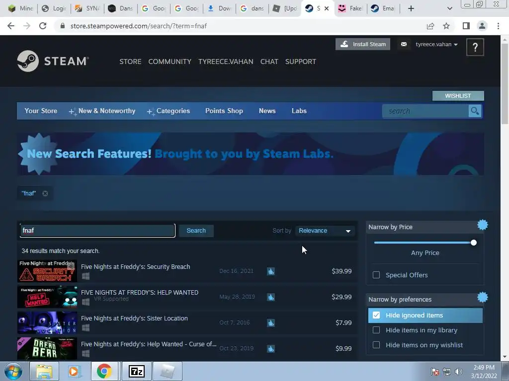
Task: Click the Windows Start orb
Action: point(13,371)
